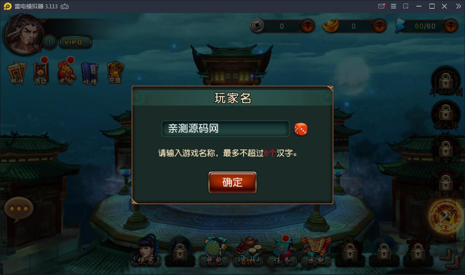465x275 pixels.
Task: Open the 客栈 inn menu
Action: [248, 252]
